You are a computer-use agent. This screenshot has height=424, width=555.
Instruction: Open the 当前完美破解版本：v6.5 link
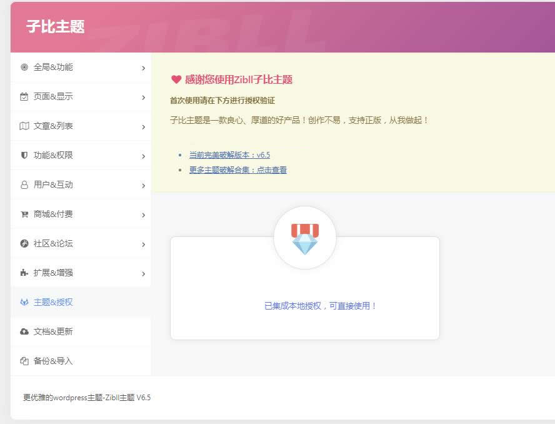coord(229,155)
